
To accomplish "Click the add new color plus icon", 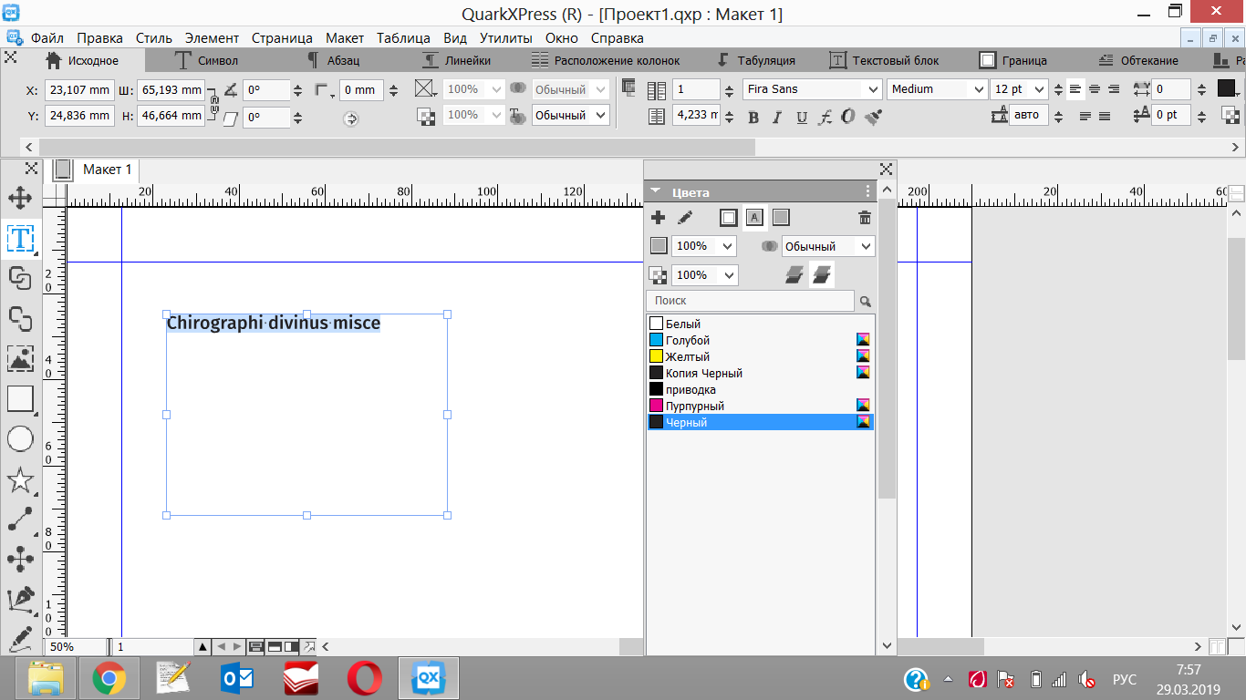I will [658, 217].
